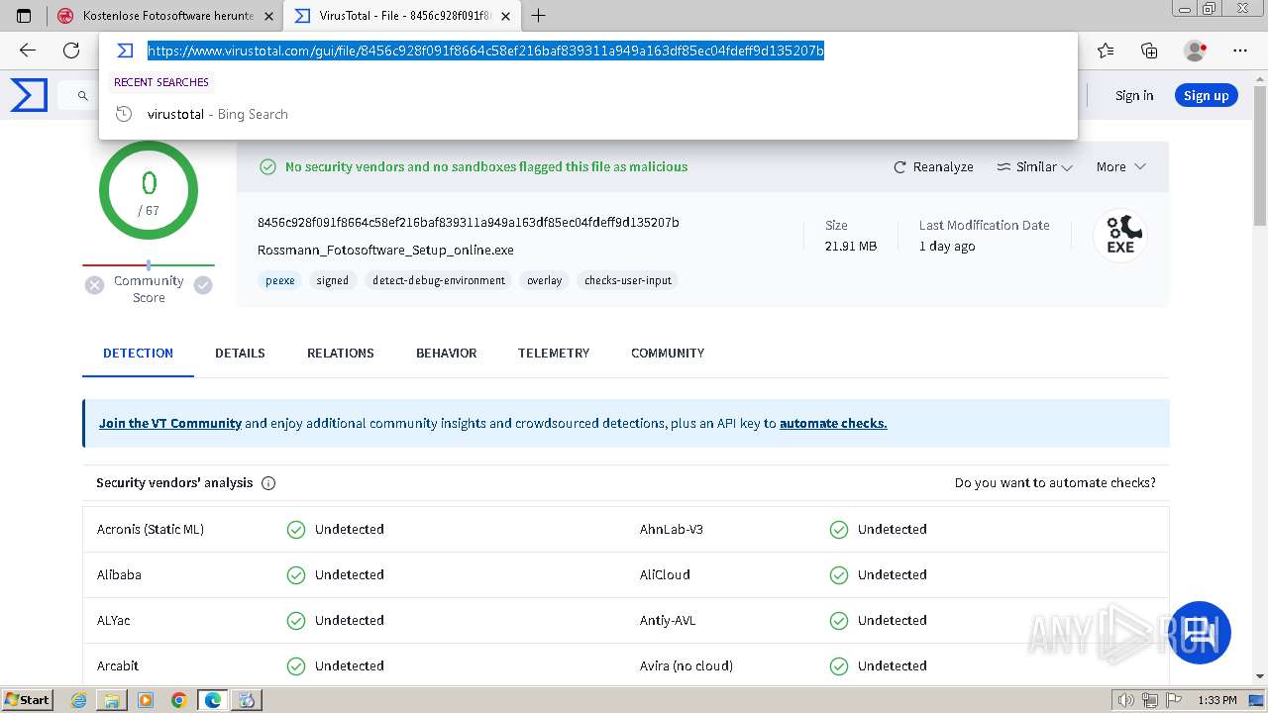Viewport: 1268px width, 713px height.
Task: Open the Windows Start menu
Action: click(28, 700)
